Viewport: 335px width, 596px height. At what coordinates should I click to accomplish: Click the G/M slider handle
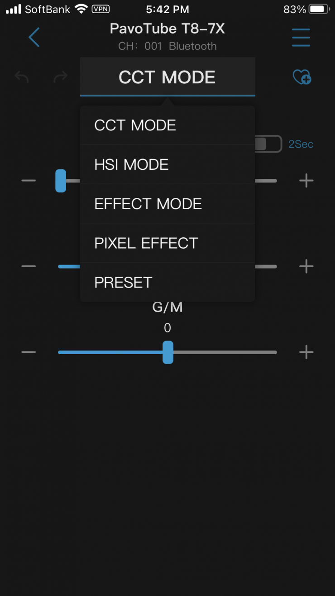(x=168, y=352)
